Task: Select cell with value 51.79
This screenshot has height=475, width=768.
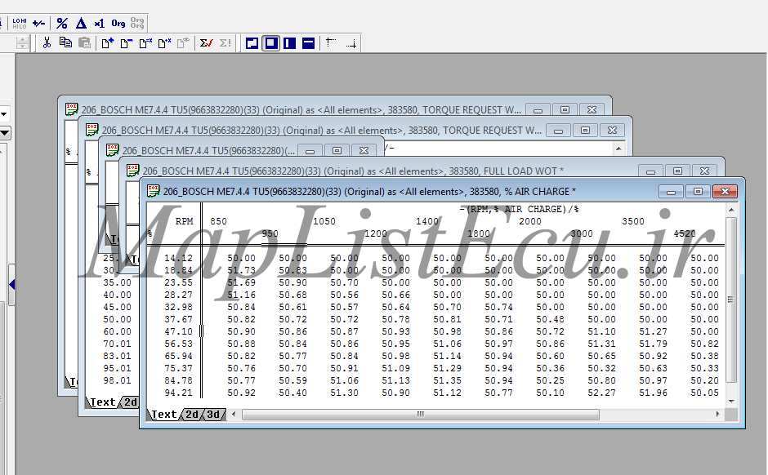Action: (653, 344)
